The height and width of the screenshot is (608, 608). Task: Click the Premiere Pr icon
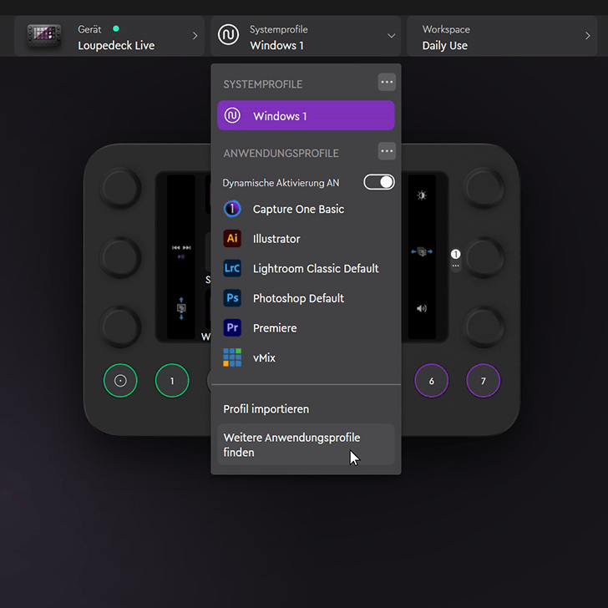(x=232, y=327)
